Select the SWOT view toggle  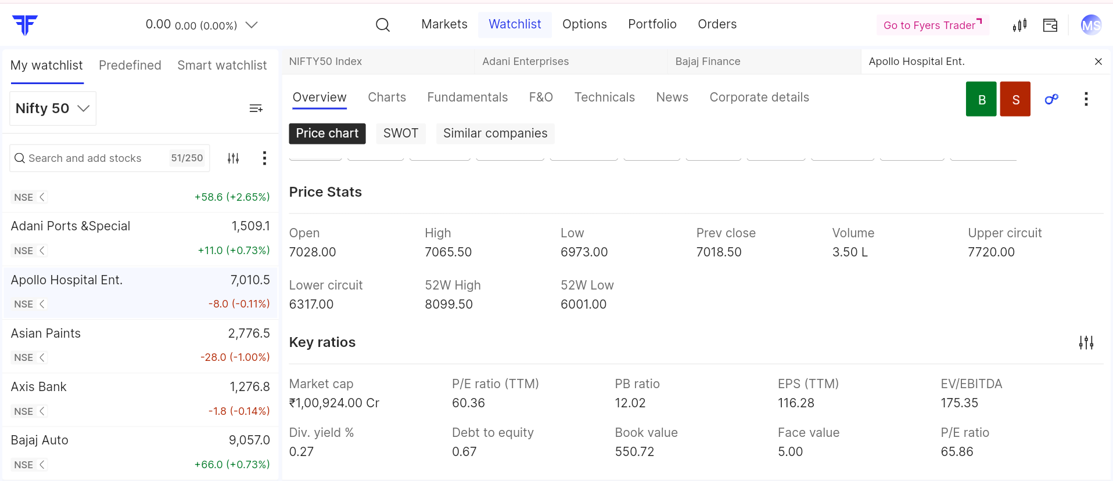(400, 133)
